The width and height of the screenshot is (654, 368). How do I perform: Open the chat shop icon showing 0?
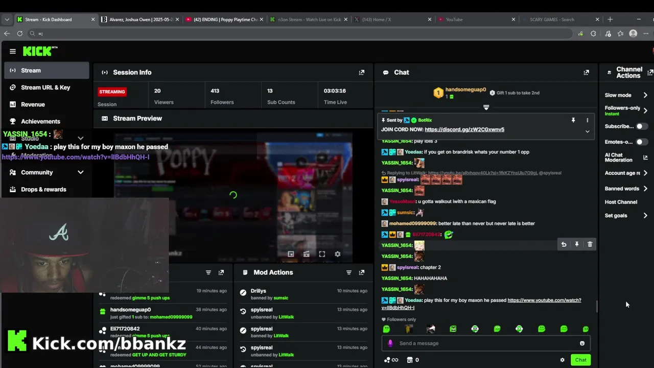click(413, 360)
